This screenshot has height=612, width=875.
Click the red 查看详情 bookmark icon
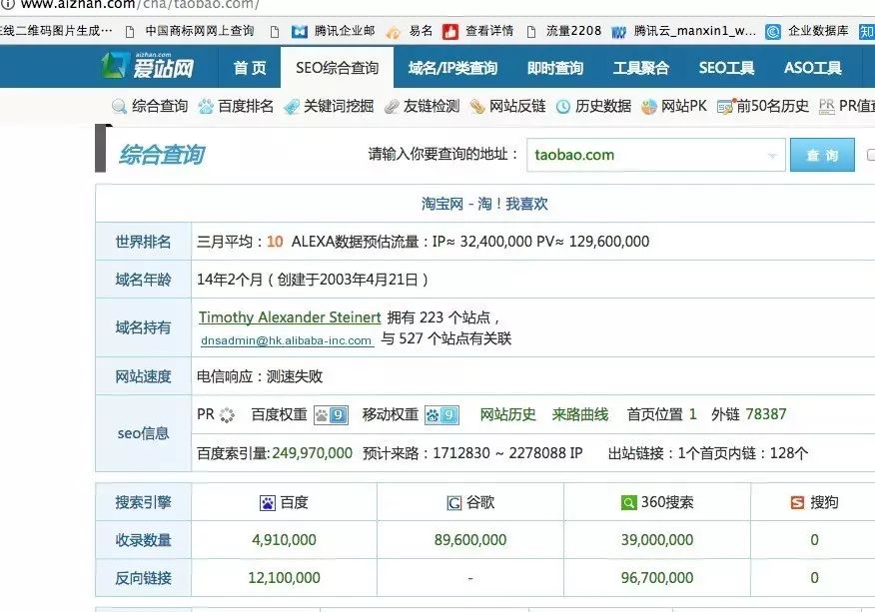(x=449, y=32)
